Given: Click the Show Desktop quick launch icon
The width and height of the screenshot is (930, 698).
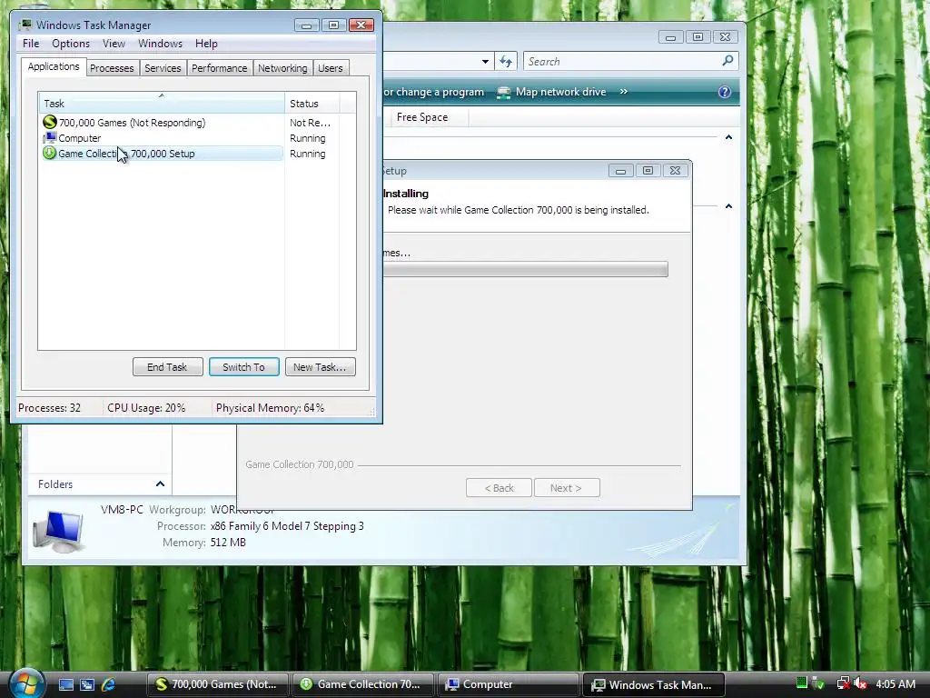Looking at the screenshot, I should [65, 684].
